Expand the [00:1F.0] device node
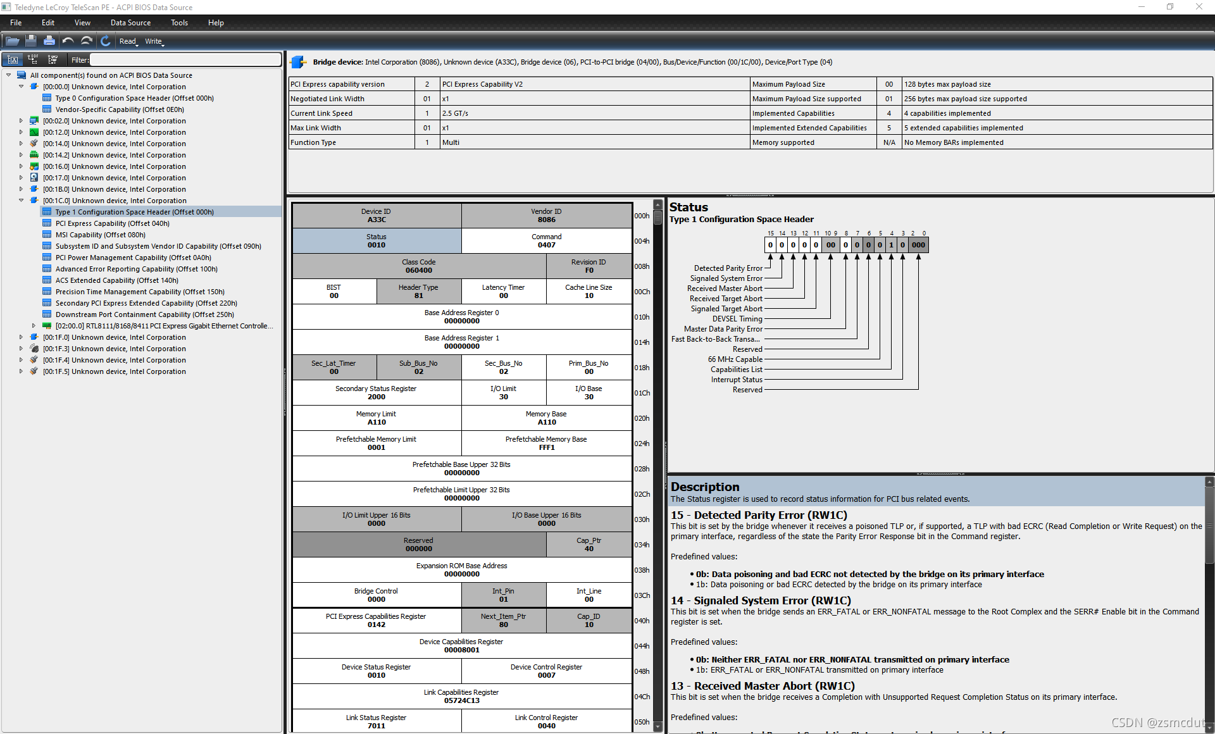 click(x=21, y=337)
